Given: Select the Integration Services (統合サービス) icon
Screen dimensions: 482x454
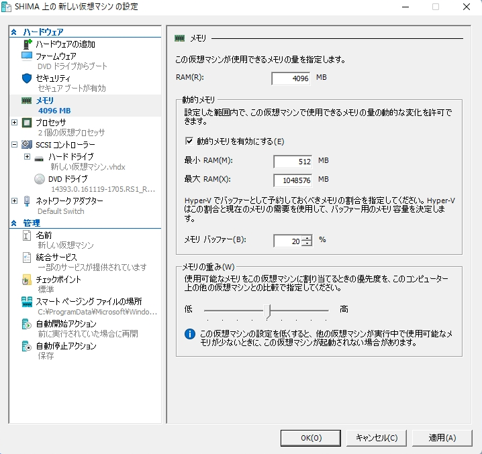Looking at the screenshot, I should coord(27,258).
